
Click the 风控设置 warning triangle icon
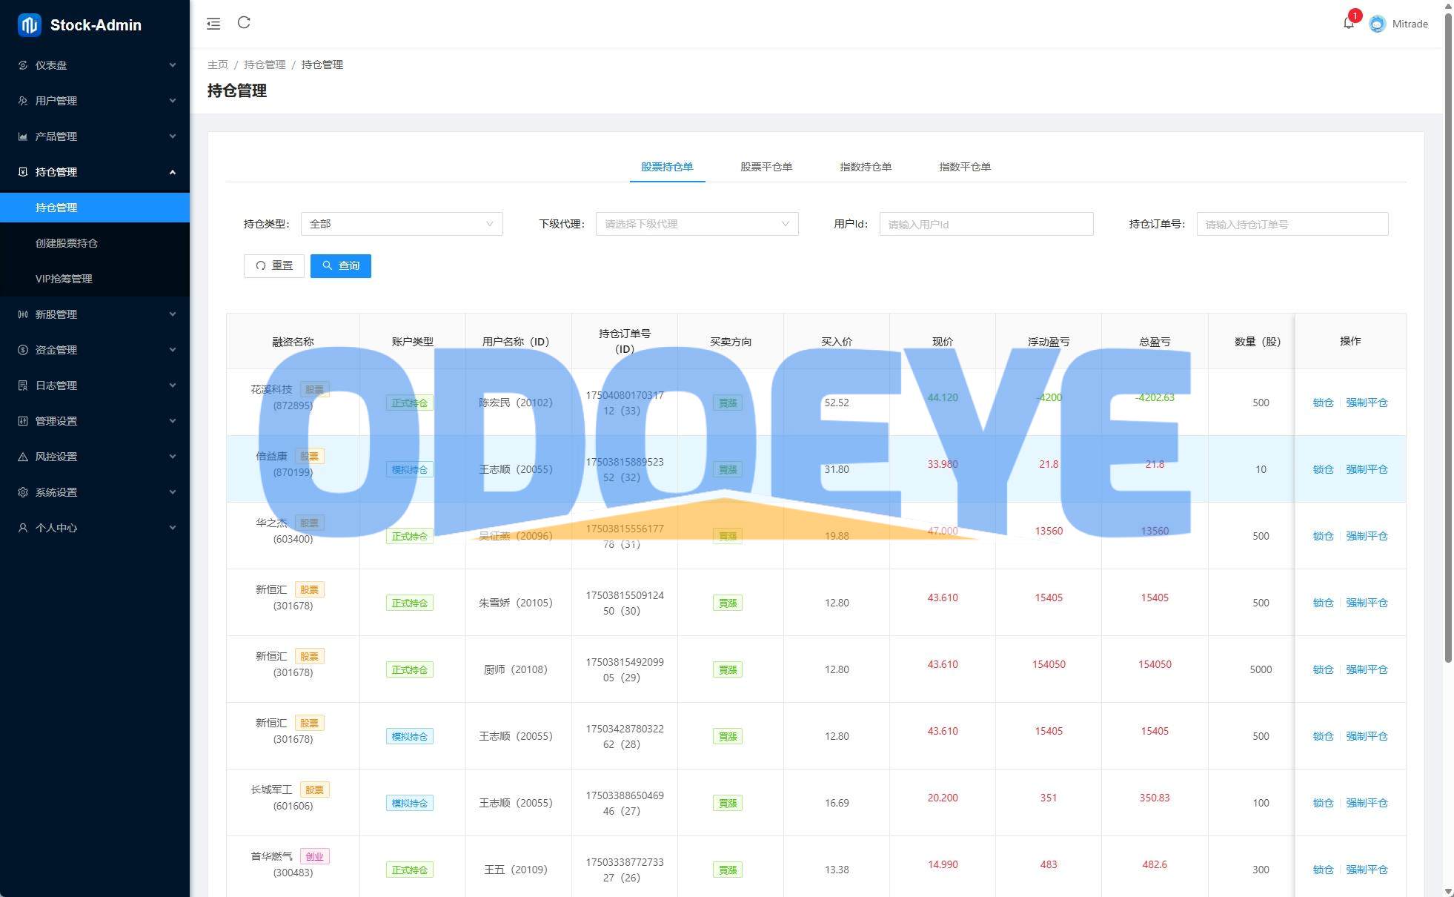[x=23, y=457]
